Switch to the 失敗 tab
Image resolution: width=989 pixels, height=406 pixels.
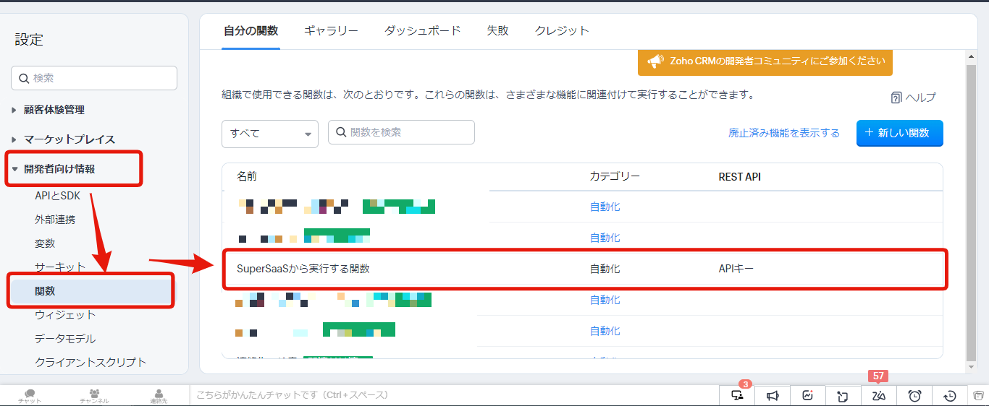tap(497, 31)
